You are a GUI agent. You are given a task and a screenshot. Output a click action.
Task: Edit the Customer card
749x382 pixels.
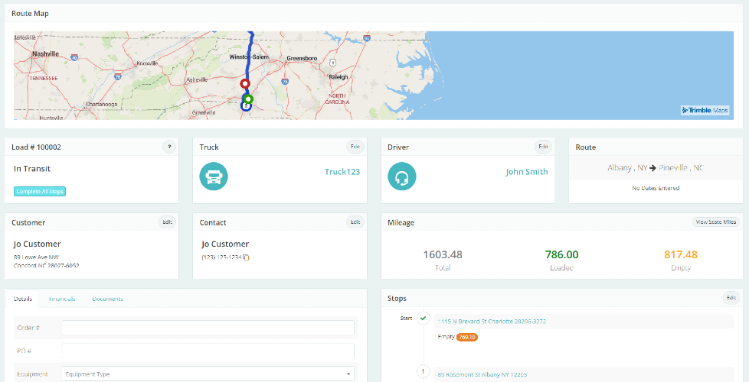click(x=167, y=222)
